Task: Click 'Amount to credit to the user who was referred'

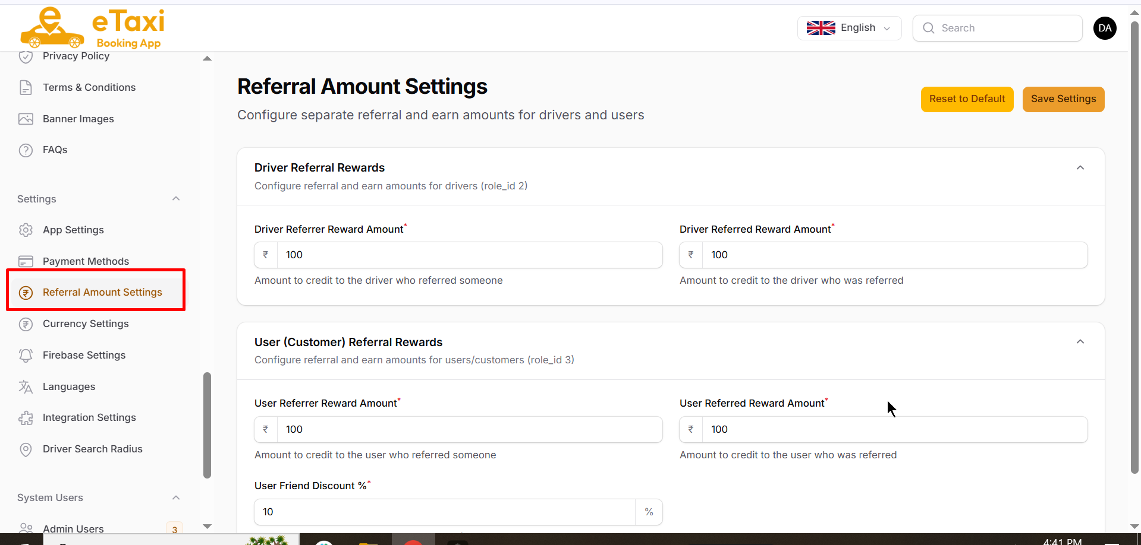Action: [788, 455]
